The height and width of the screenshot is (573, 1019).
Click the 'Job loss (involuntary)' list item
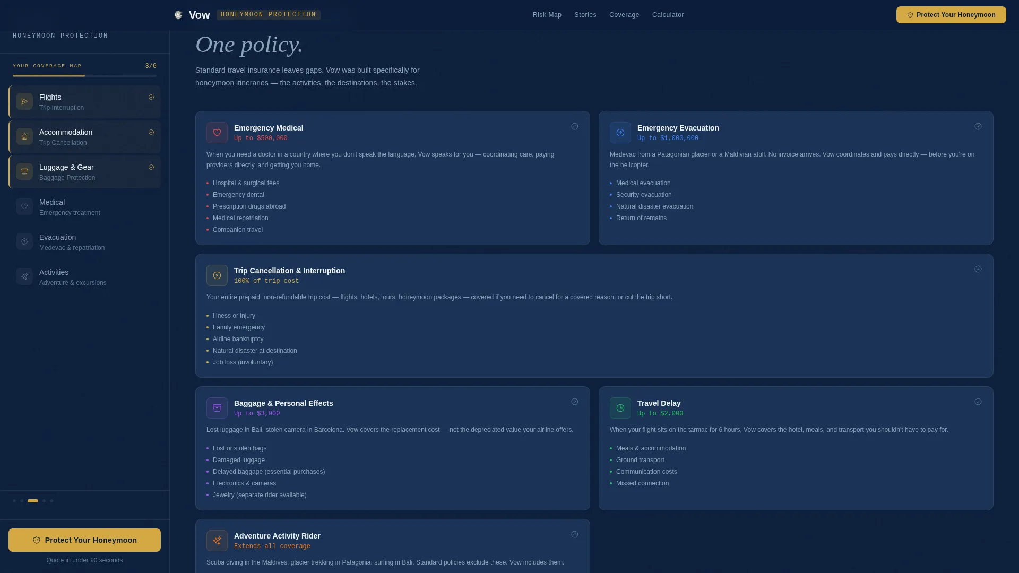(x=243, y=362)
